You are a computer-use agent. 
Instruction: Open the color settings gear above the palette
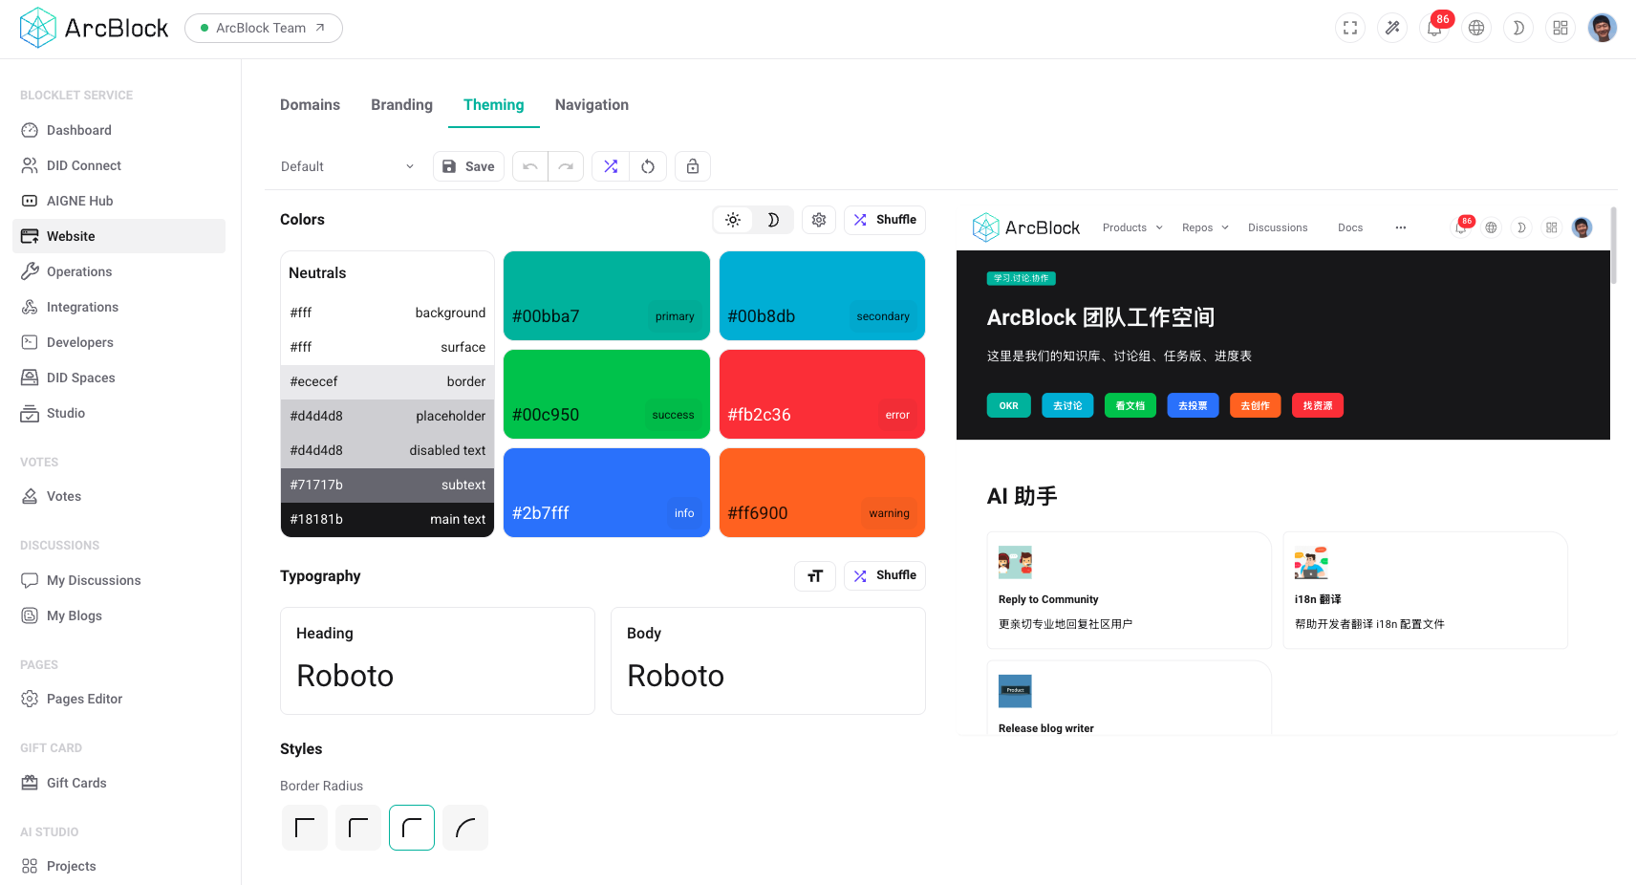coord(818,219)
